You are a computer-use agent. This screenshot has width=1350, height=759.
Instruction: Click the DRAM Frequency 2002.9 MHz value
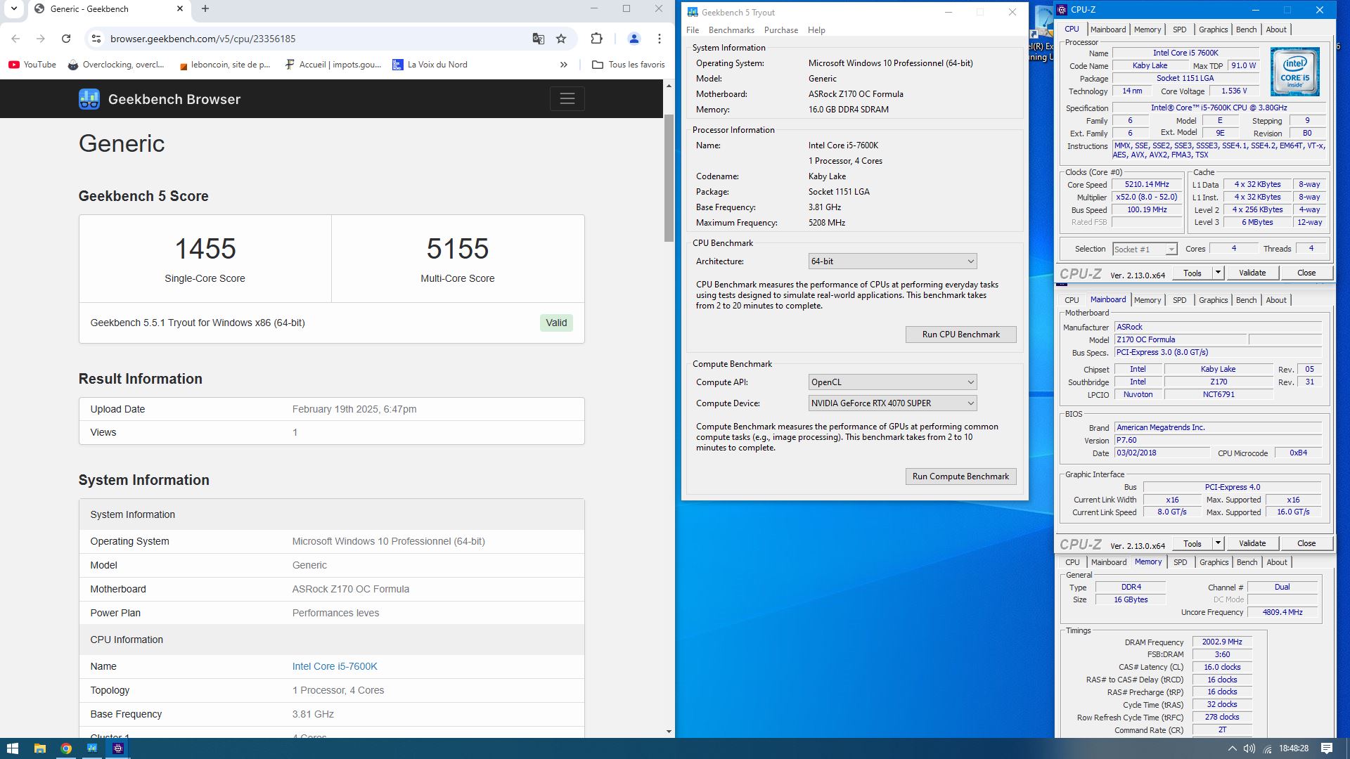coord(1222,642)
